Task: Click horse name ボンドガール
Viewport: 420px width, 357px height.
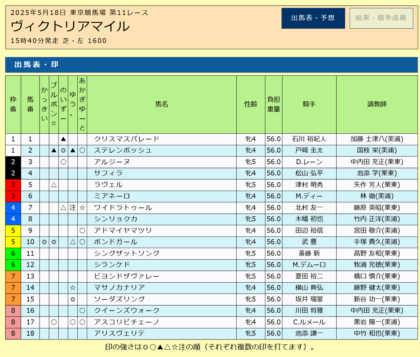Action: pyautogui.click(x=115, y=242)
